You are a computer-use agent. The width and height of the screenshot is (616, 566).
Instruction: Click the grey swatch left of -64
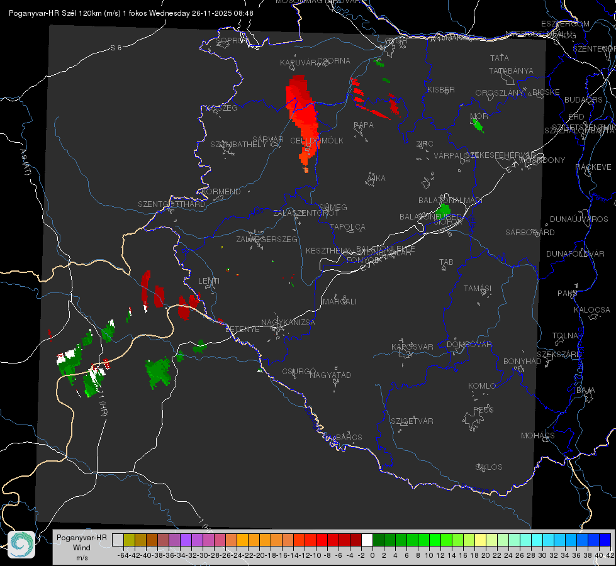[x=118, y=540]
